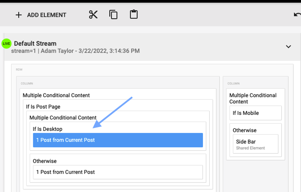Select Multiple Conditional Content in right column

click(253, 98)
